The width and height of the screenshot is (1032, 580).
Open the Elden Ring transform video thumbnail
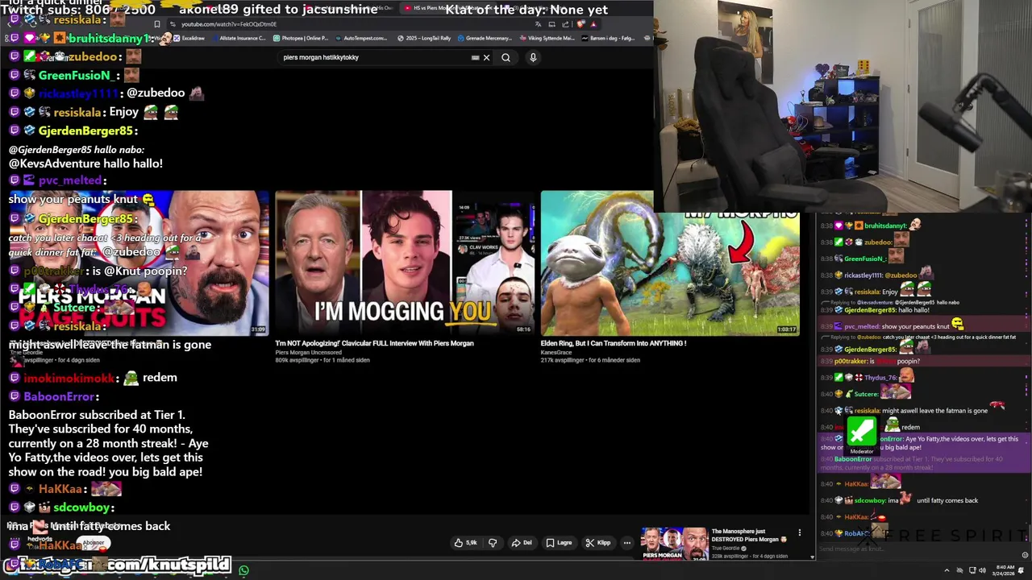[x=670, y=263]
